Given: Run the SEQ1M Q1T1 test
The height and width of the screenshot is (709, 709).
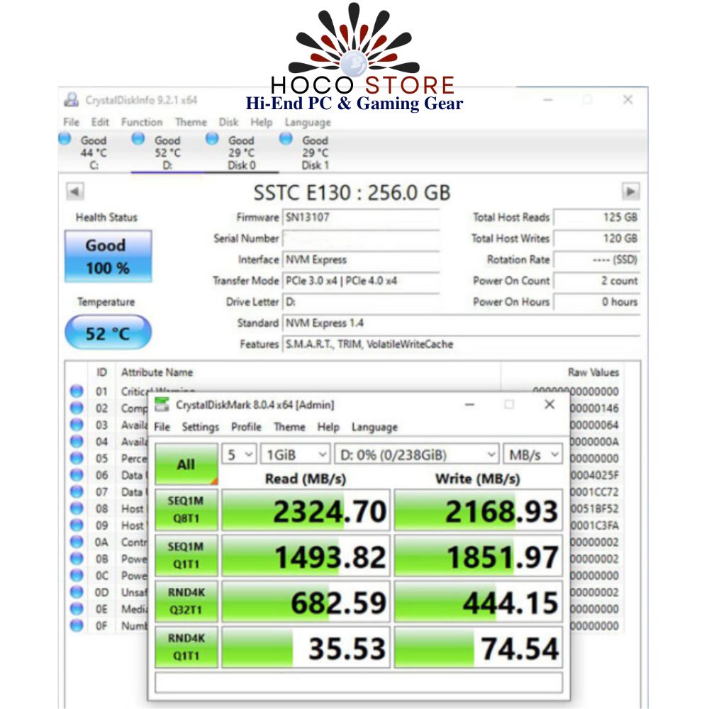Looking at the screenshot, I should coord(186,555).
